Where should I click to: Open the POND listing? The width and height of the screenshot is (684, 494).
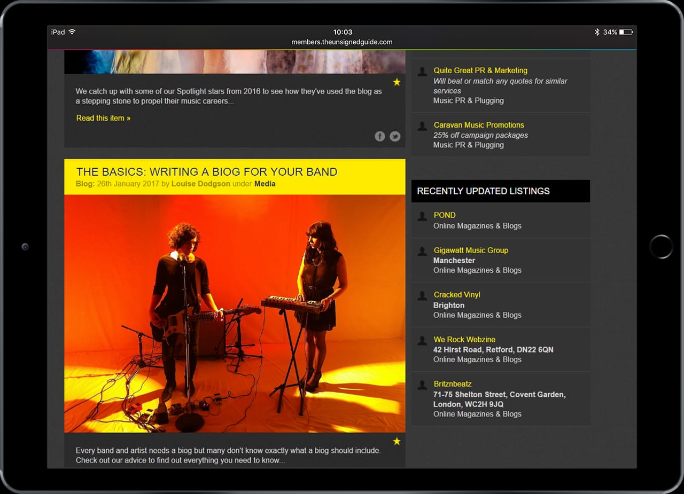point(445,215)
